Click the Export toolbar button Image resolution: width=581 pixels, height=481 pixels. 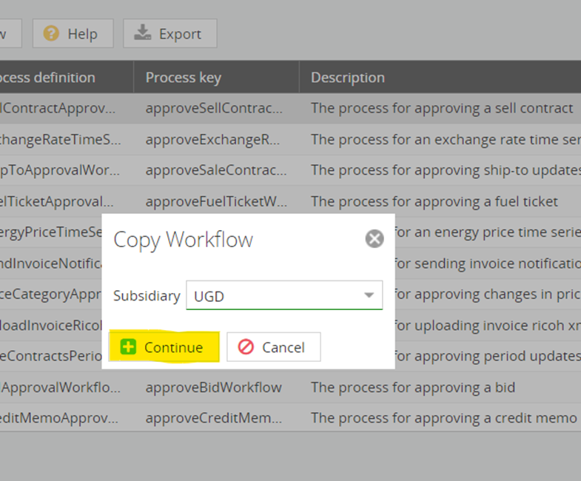pos(169,33)
